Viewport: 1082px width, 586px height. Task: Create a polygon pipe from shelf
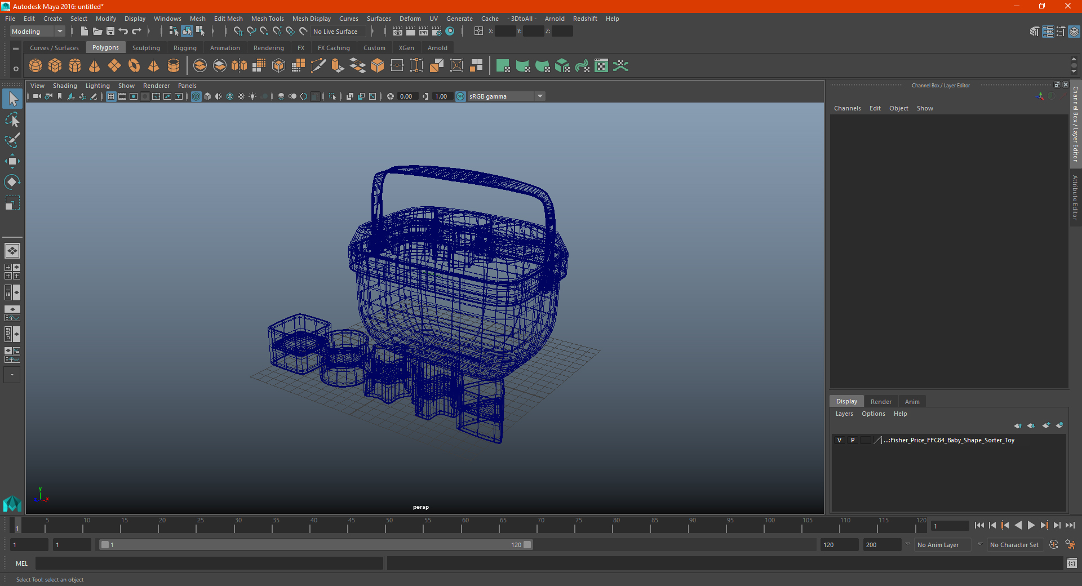click(x=174, y=66)
